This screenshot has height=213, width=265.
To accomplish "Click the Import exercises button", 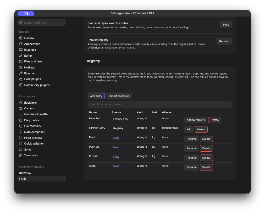I will (x=119, y=96).
